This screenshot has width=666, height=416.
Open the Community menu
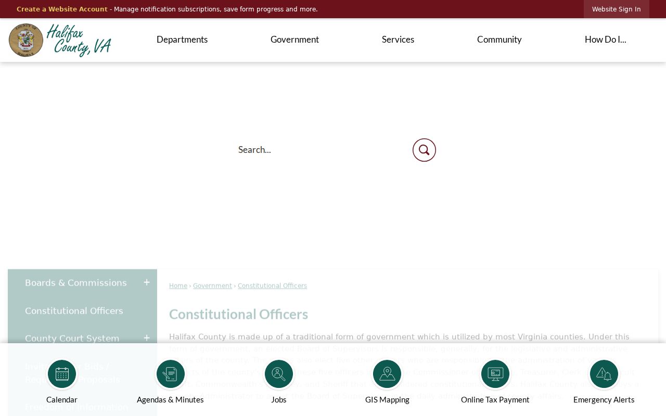point(499,40)
